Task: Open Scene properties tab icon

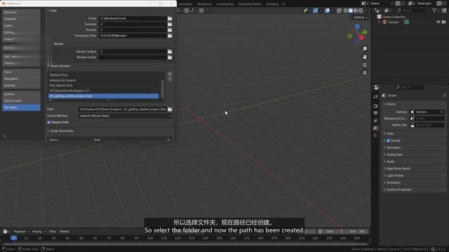Action: [x=375, y=128]
